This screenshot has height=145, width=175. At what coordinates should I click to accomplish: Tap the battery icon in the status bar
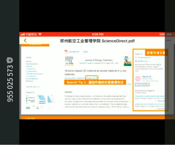169,34
